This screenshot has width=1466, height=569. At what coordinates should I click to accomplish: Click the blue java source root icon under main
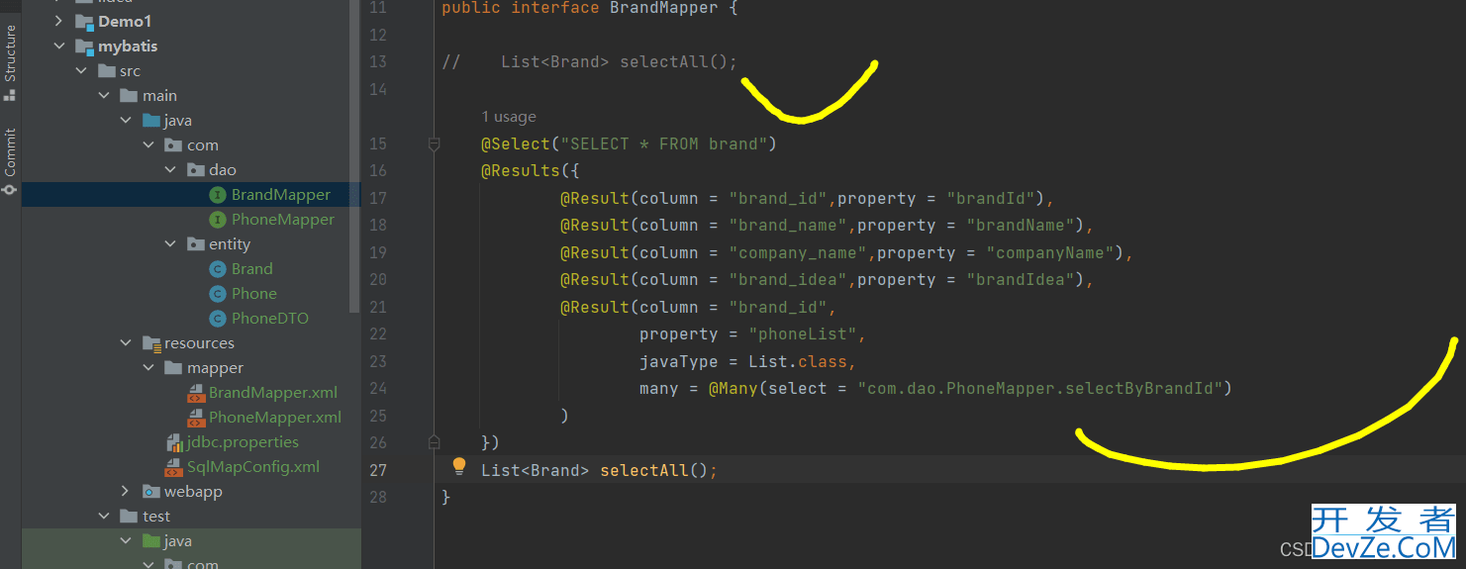tap(151, 121)
